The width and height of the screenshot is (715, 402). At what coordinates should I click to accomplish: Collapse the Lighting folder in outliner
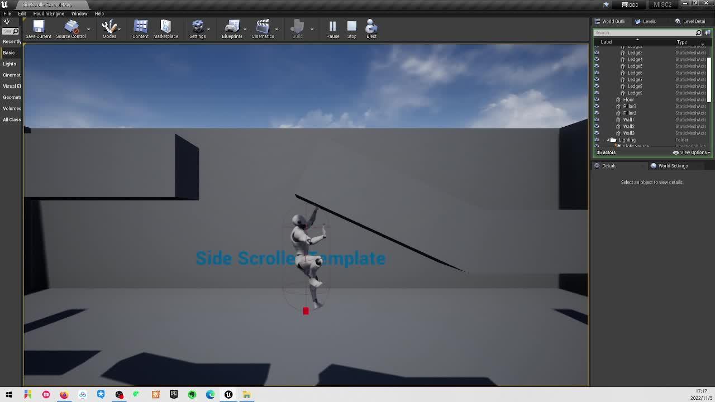[x=608, y=140]
